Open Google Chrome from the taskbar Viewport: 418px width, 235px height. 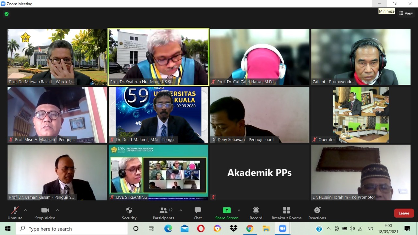(250, 229)
